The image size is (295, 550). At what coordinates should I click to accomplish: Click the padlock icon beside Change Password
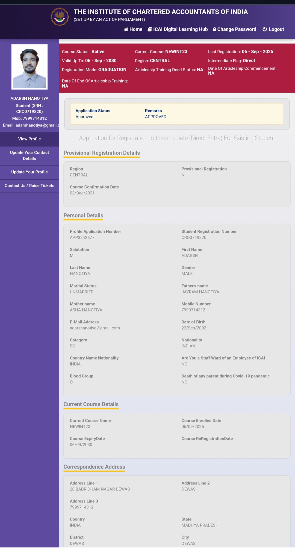point(215,29)
